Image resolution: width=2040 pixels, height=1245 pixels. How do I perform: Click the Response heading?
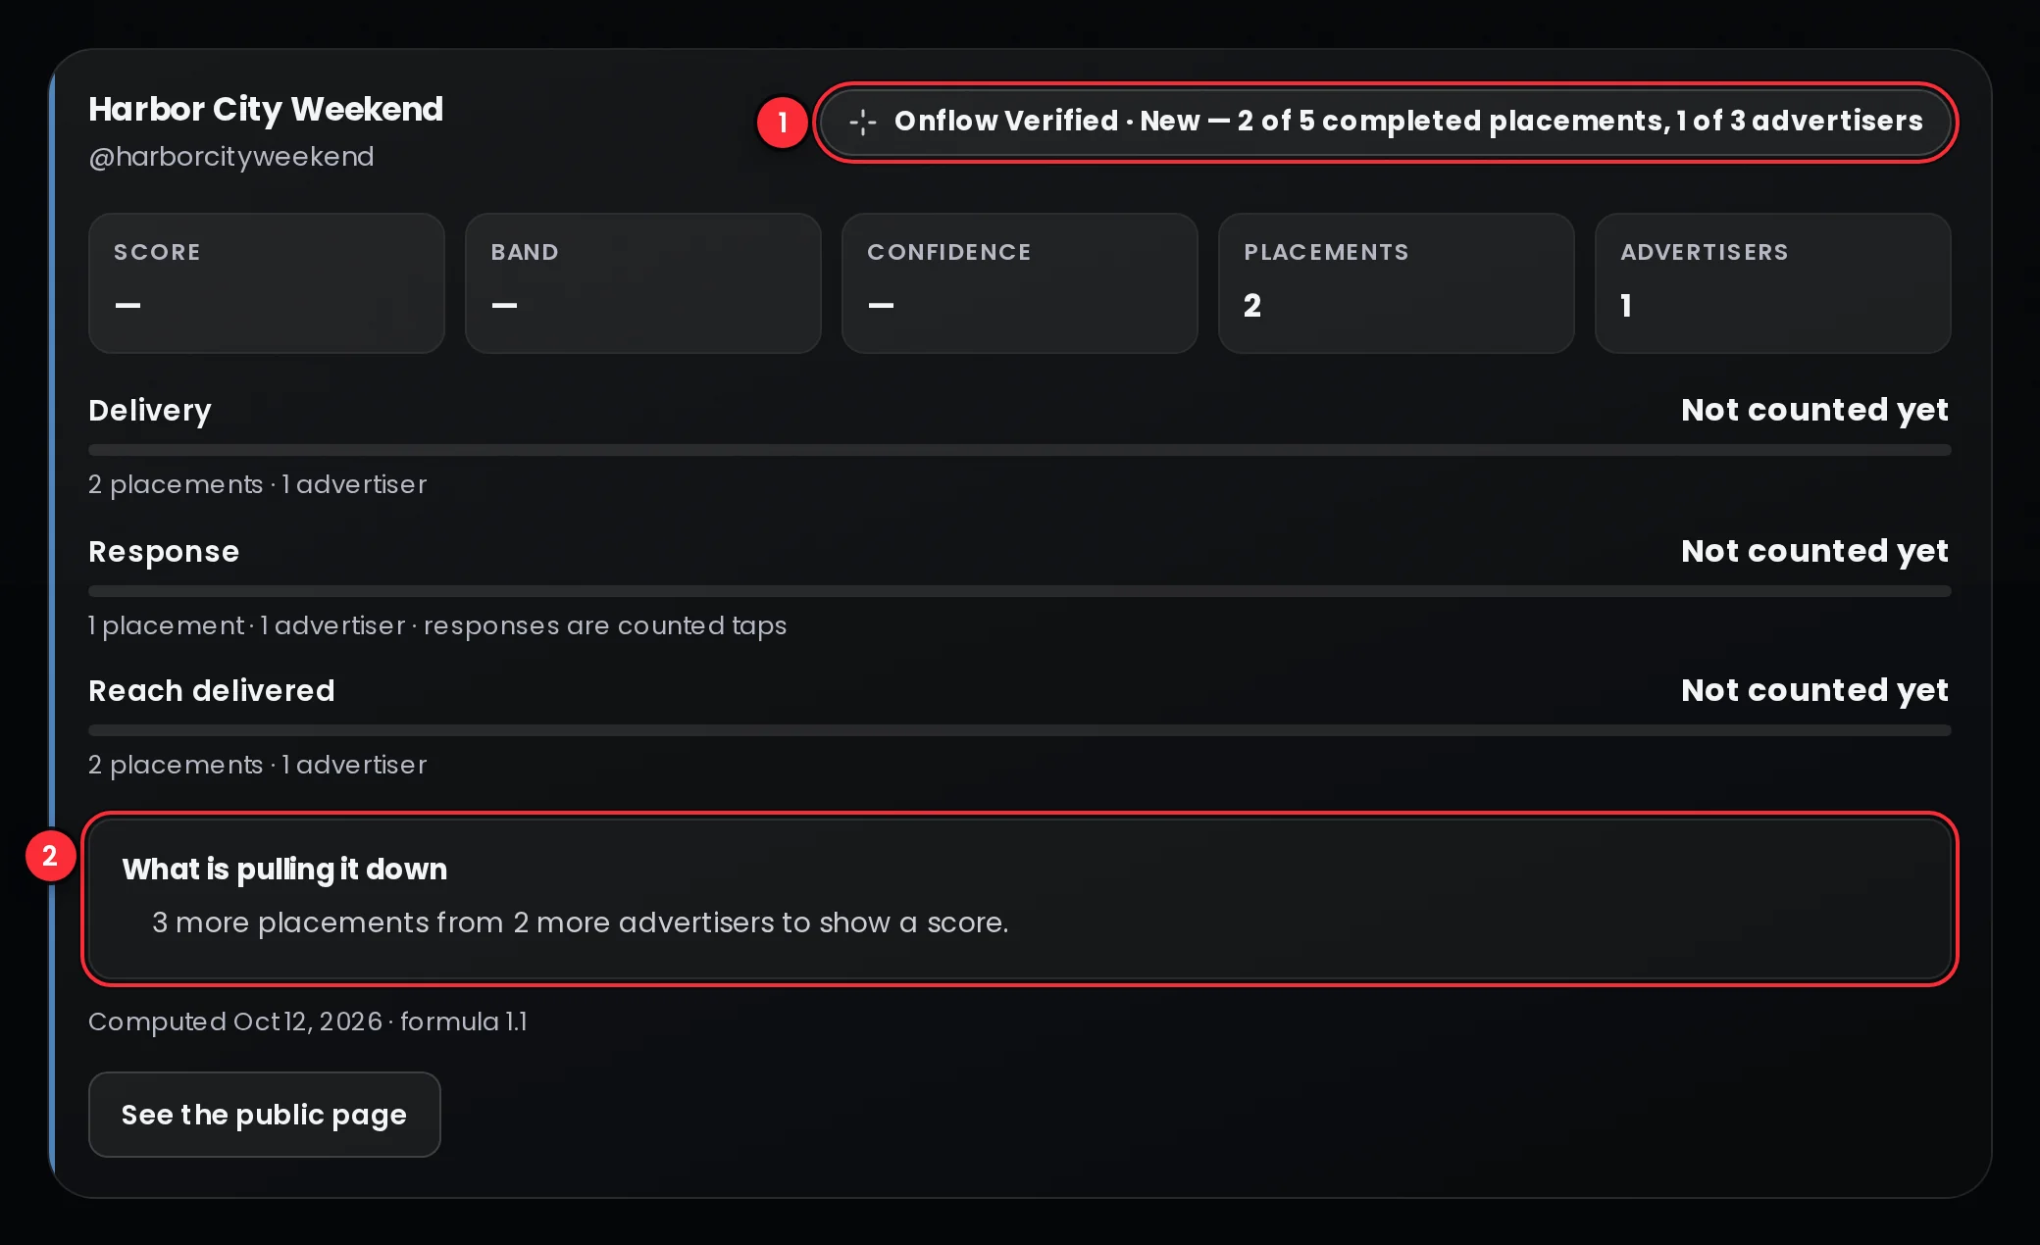point(164,552)
